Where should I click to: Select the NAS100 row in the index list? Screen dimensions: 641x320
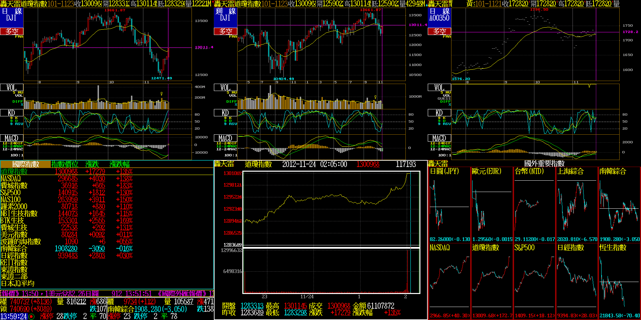(107, 199)
